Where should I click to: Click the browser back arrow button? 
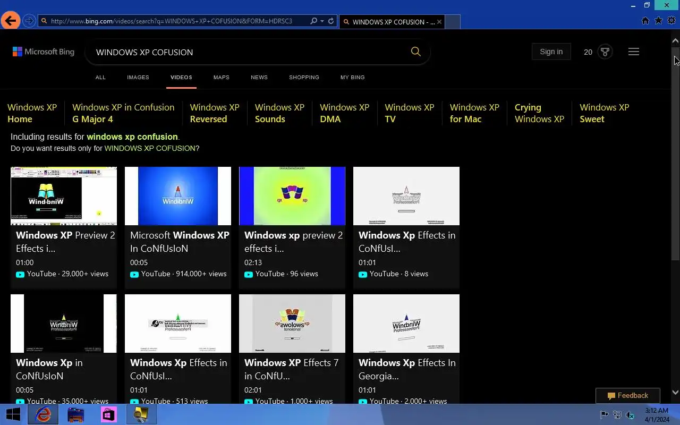point(10,21)
